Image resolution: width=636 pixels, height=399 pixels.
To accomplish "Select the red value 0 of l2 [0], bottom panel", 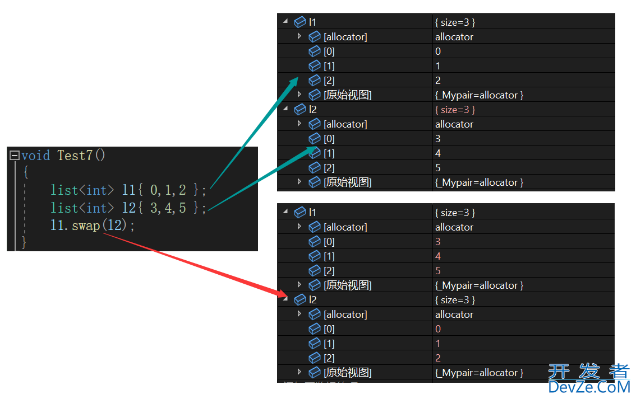I will 438,329.
